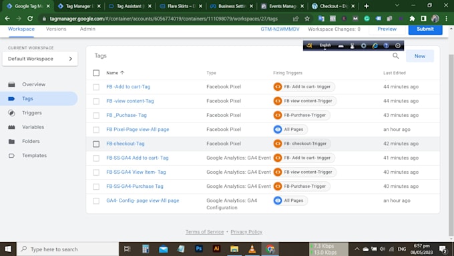The height and width of the screenshot is (256, 454).
Task: Check the FB-checkout-Tag checkbox
Action: point(96,144)
